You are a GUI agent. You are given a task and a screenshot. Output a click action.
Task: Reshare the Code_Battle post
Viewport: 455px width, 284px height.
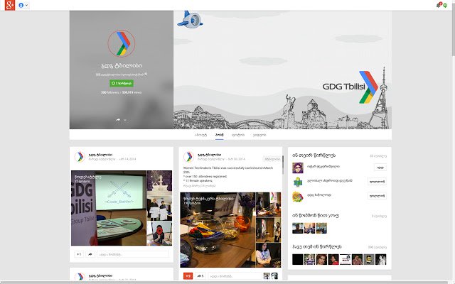(90, 254)
